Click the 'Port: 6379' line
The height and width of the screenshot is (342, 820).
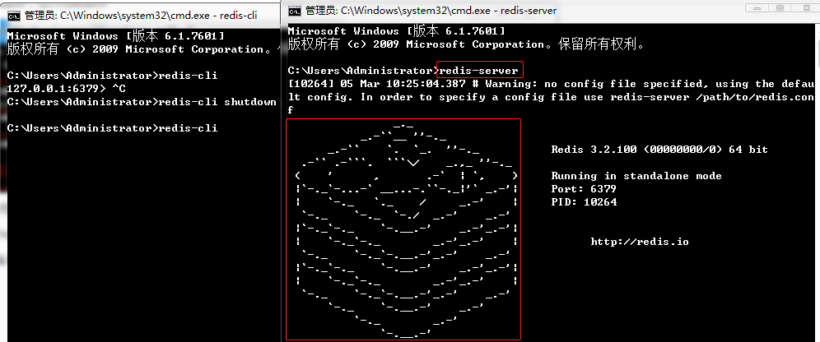[x=584, y=189]
